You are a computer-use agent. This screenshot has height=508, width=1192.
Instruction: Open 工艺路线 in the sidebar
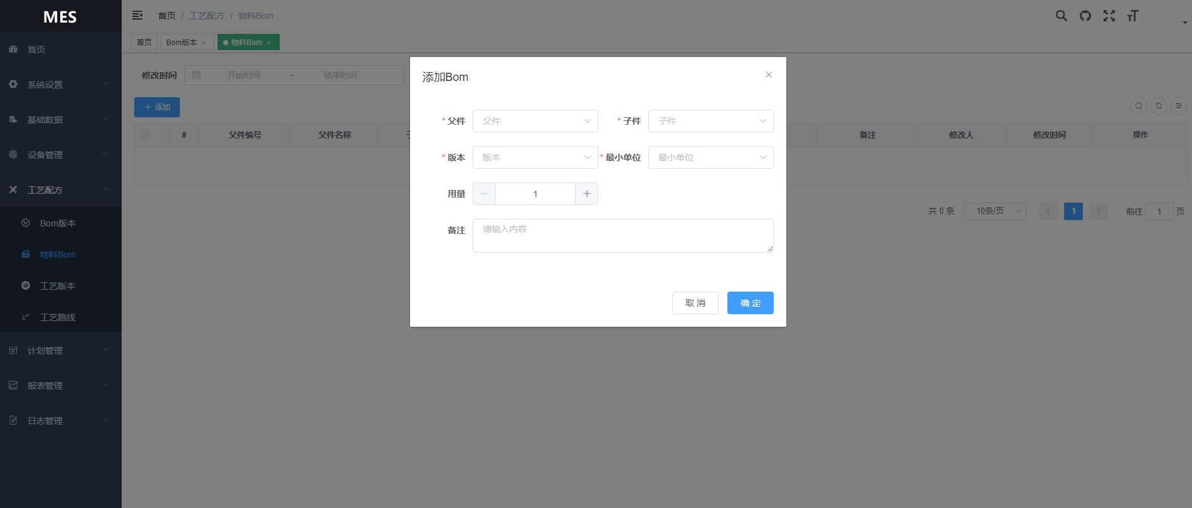pyautogui.click(x=61, y=317)
